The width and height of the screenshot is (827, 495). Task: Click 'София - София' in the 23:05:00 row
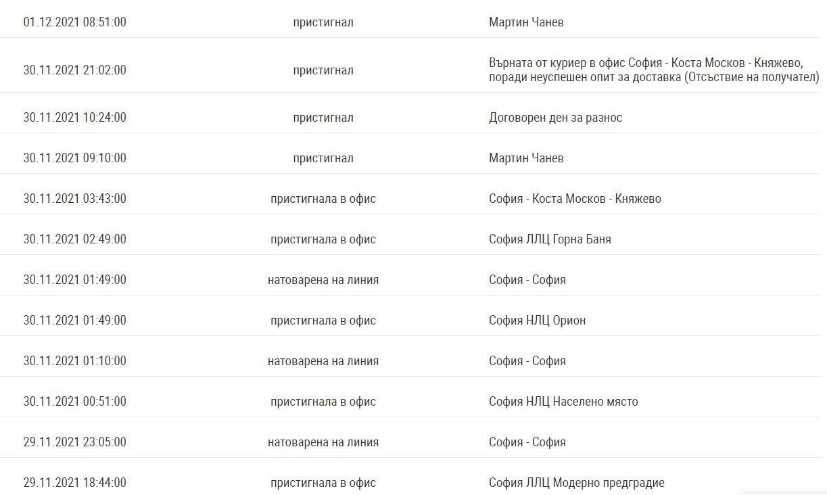(x=527, y=442)
